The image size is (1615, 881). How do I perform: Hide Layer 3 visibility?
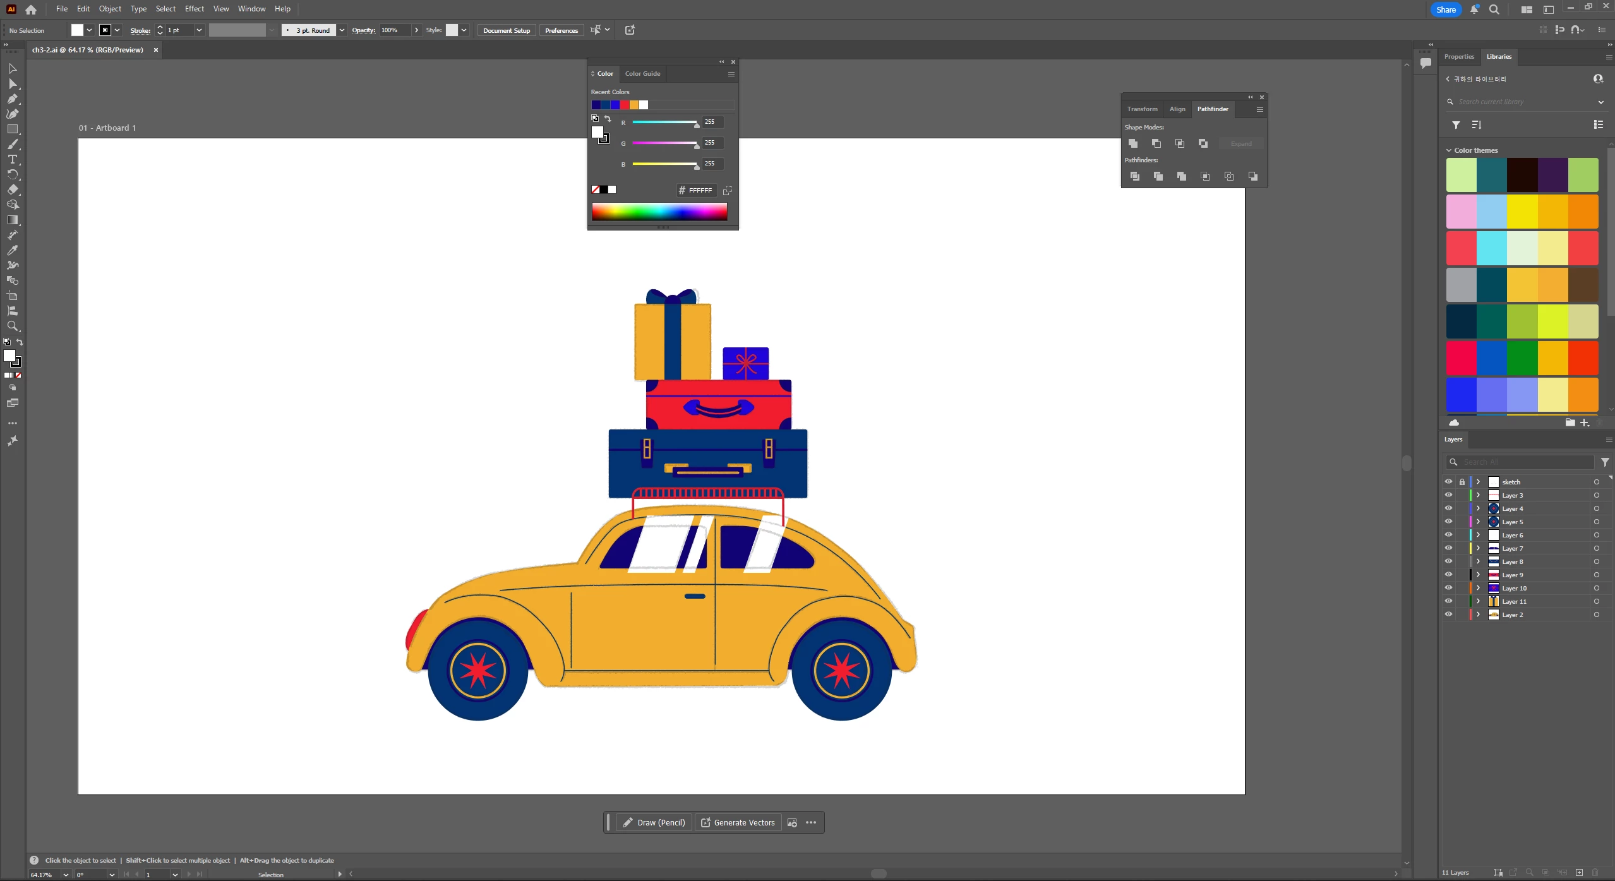[x=1448, y=495]
